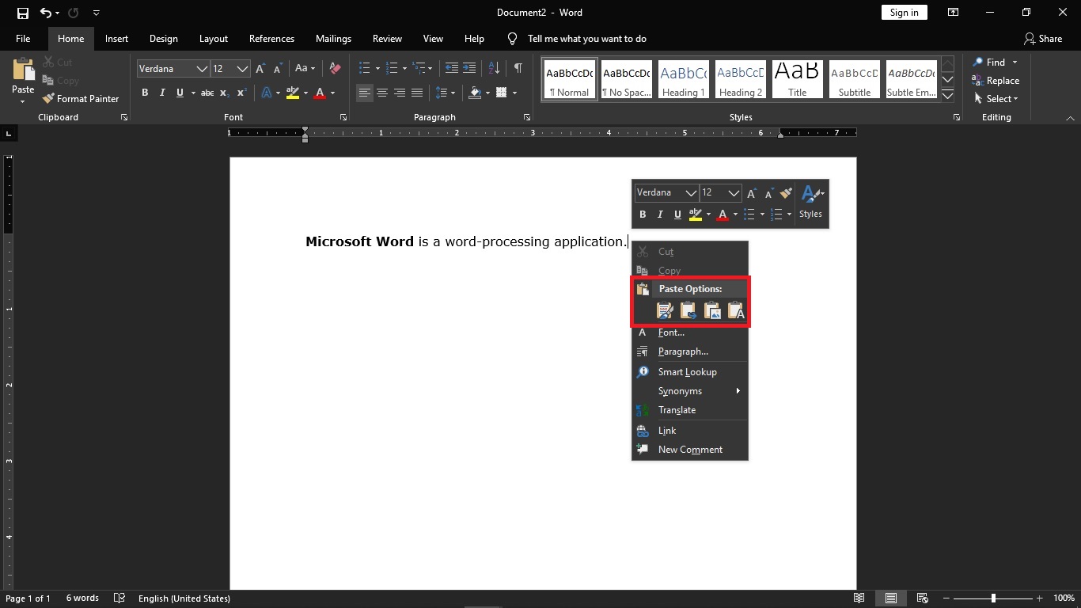1081x608 pixels.
Task: Toggle Bold in the ribbon Font group
Action: [x=145, y=93]
